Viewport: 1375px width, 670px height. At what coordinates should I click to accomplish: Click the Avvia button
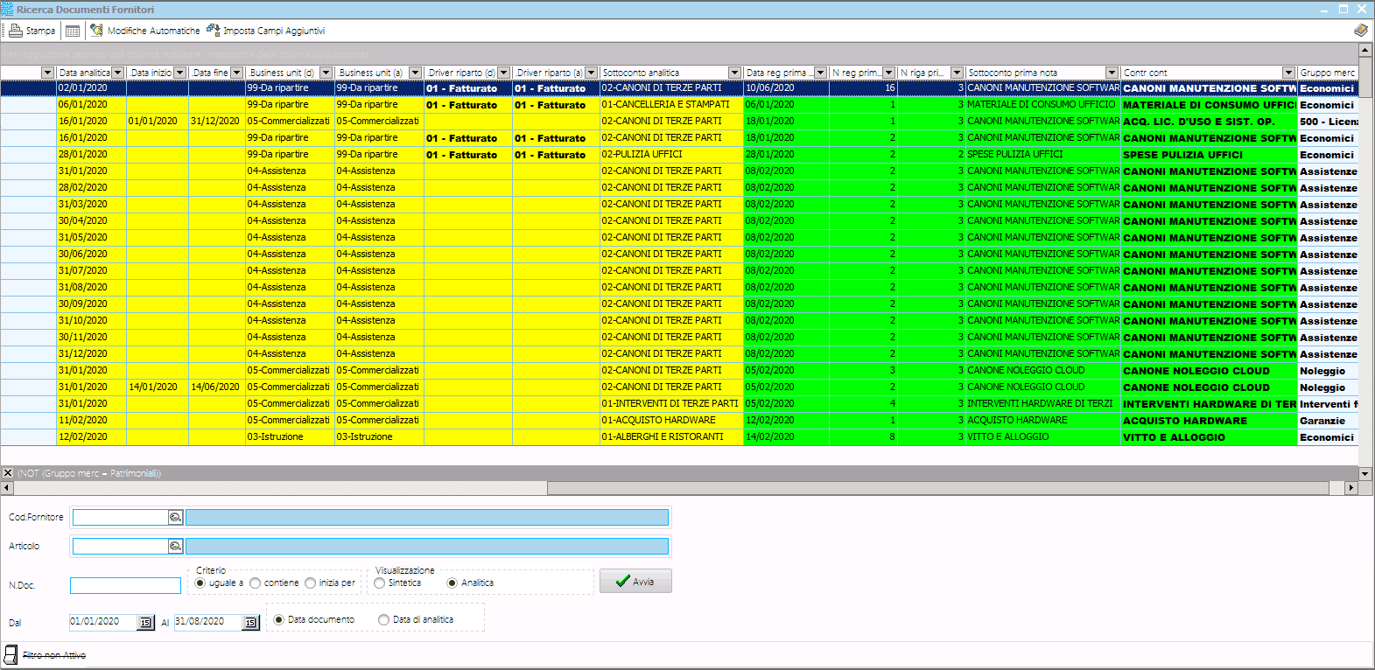(635, 582)
